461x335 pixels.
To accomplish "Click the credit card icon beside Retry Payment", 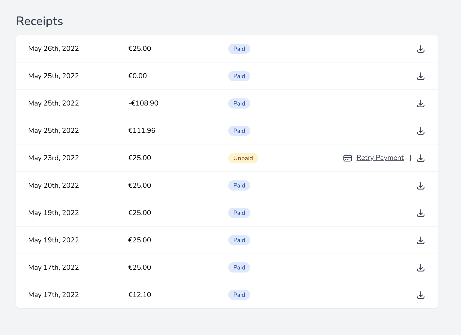I will point(347,158).
